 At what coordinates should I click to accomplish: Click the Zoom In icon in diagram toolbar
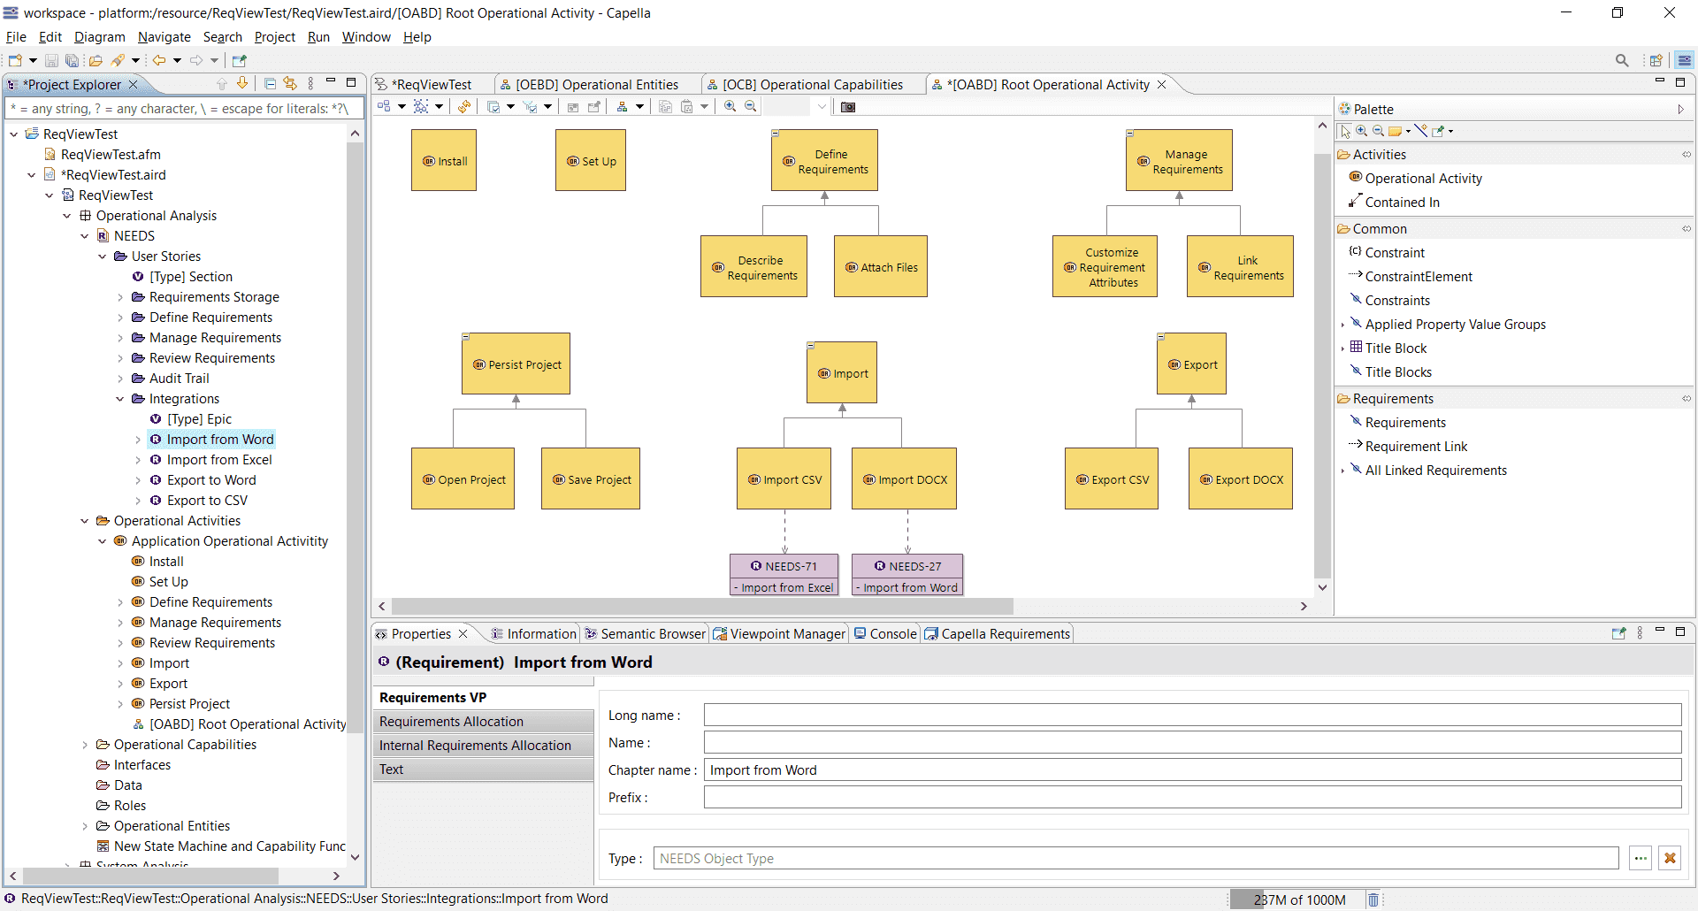730,107
